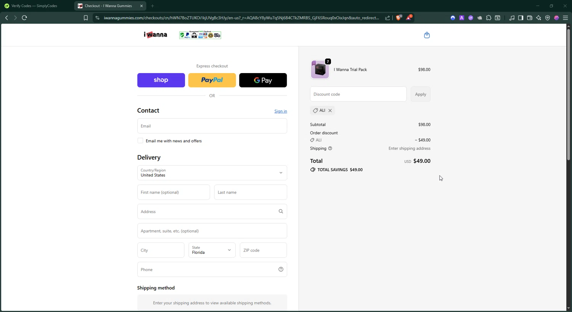Click the I Wanna Trial Pack title
The height and width of the screenshot is (312, 572).
pos(350,70)
